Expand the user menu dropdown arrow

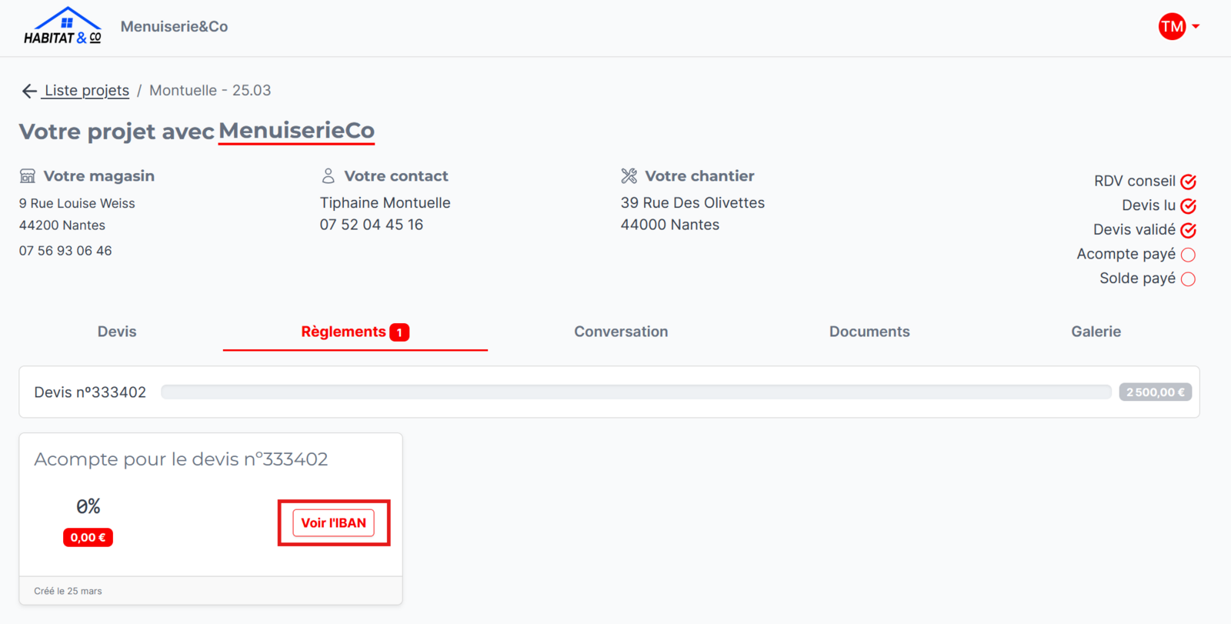tap(1196, 27)
